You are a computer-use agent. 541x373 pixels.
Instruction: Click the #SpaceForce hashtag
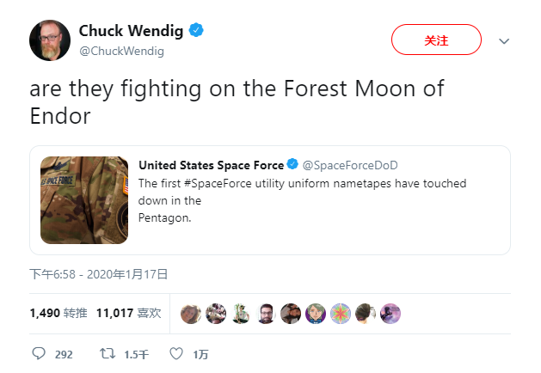click(x=218, y=183)
